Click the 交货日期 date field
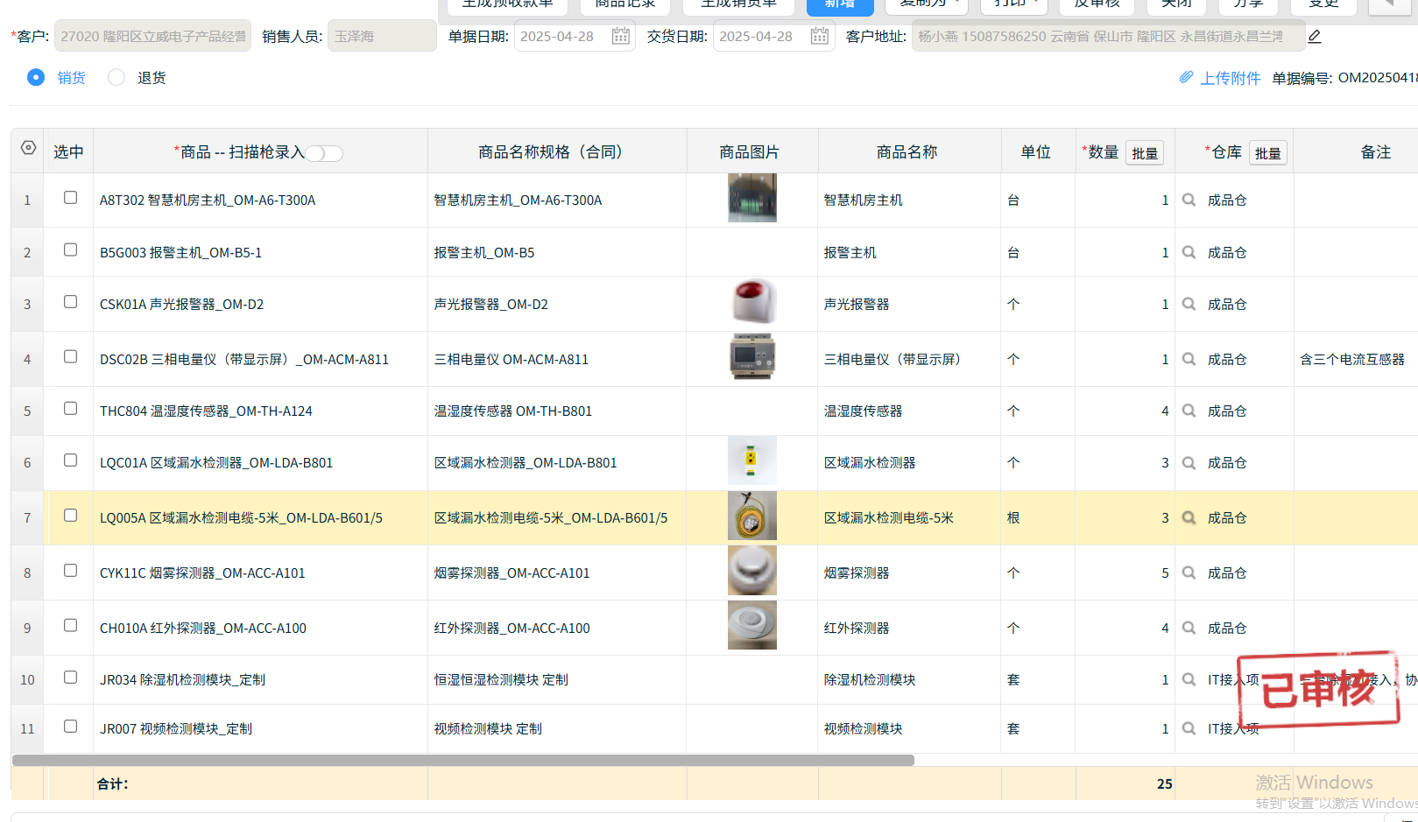This screenshot has width=1418, height=822. (x=773, y=36)
